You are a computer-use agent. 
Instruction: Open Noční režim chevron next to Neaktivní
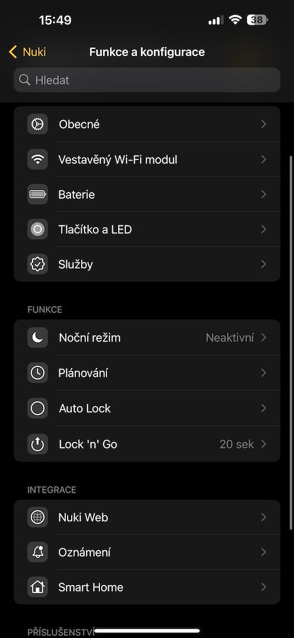(263, 337)
